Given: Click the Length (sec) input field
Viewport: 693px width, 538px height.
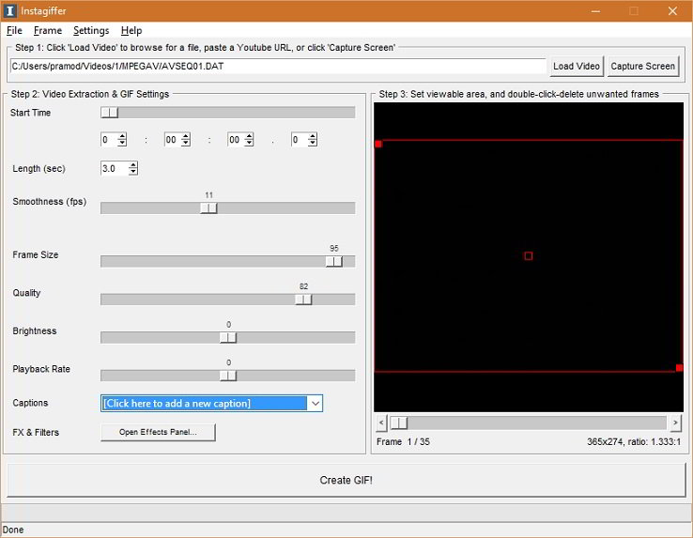Looking at the screenshot, I should coord(115,168).
